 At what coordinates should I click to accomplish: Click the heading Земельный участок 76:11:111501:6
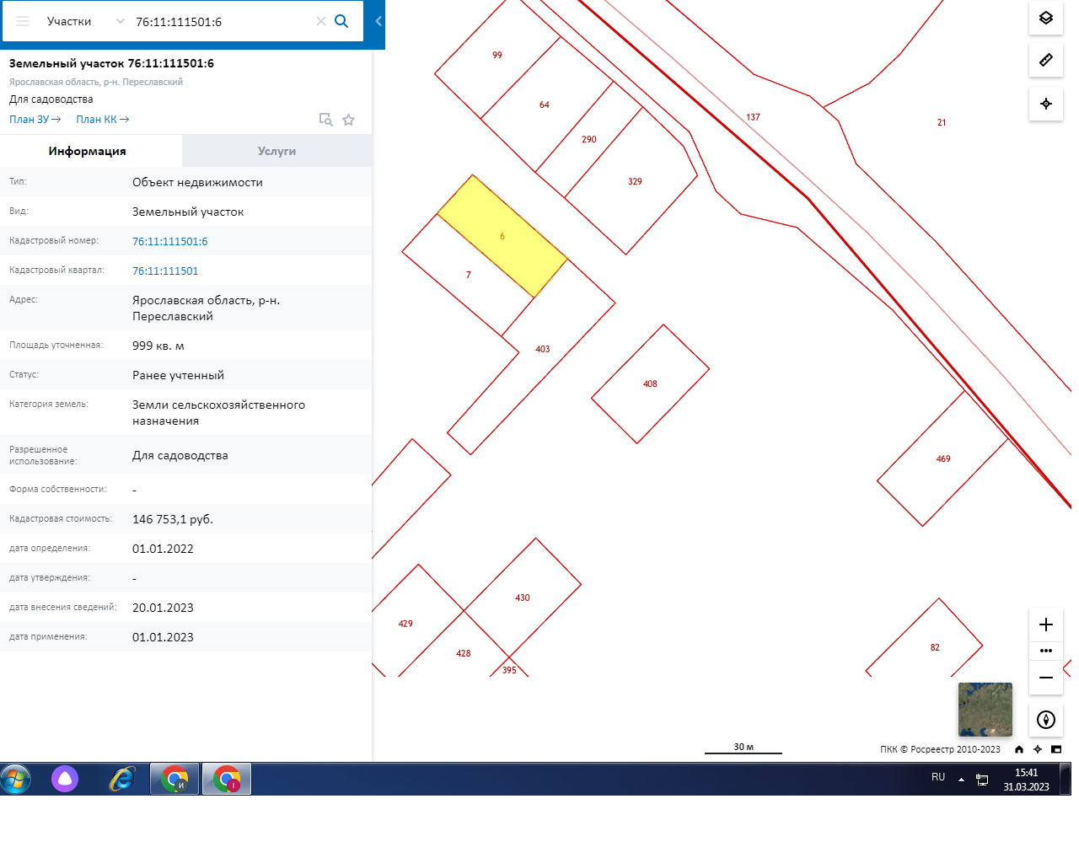point(111,63)
